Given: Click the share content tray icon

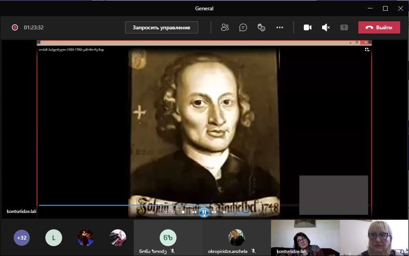Looking at the screenshot, I should coord(344,27).
